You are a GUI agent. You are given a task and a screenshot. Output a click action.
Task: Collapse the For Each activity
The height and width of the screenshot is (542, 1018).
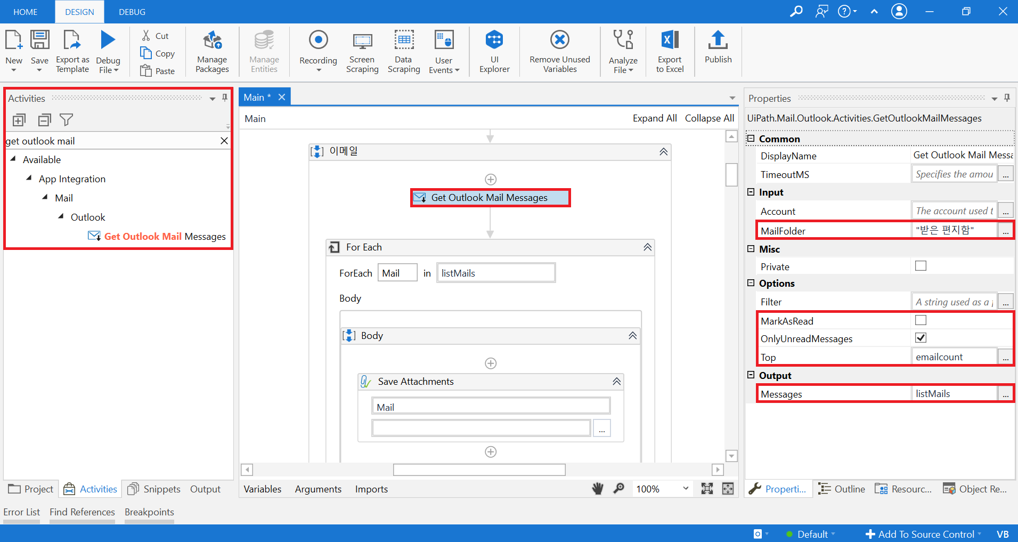(x=647, y=247)
